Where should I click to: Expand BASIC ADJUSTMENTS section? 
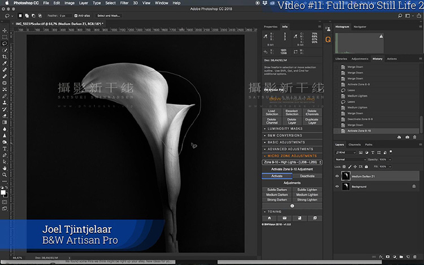292,142
